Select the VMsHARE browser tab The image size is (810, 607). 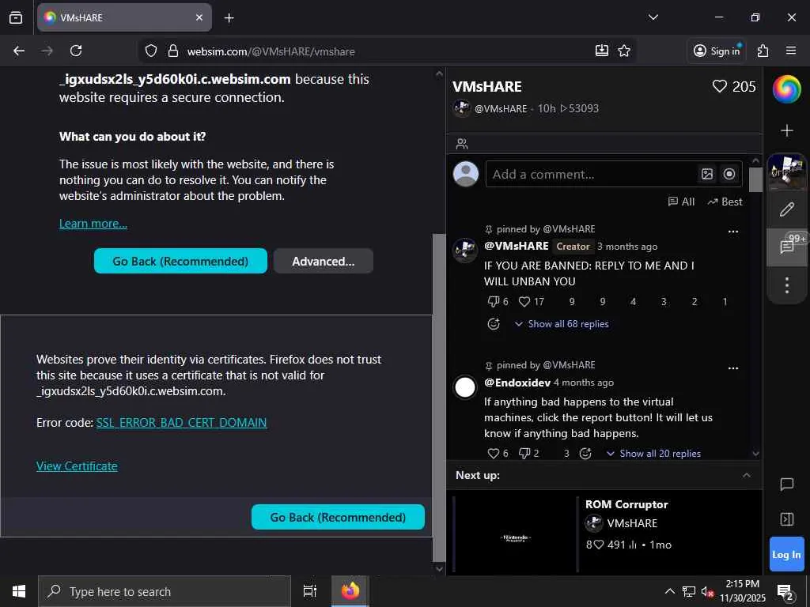click(x=124, y=17)
